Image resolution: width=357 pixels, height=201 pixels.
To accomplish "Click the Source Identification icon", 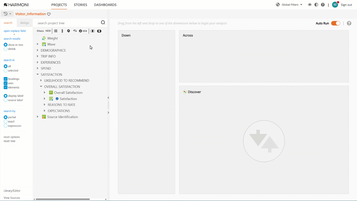I will [x=44, y=117].
